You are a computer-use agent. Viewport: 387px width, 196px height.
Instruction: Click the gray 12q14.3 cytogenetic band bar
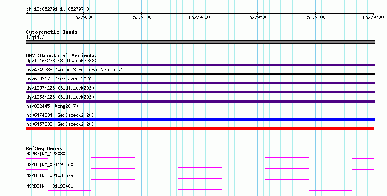[200, 42]
